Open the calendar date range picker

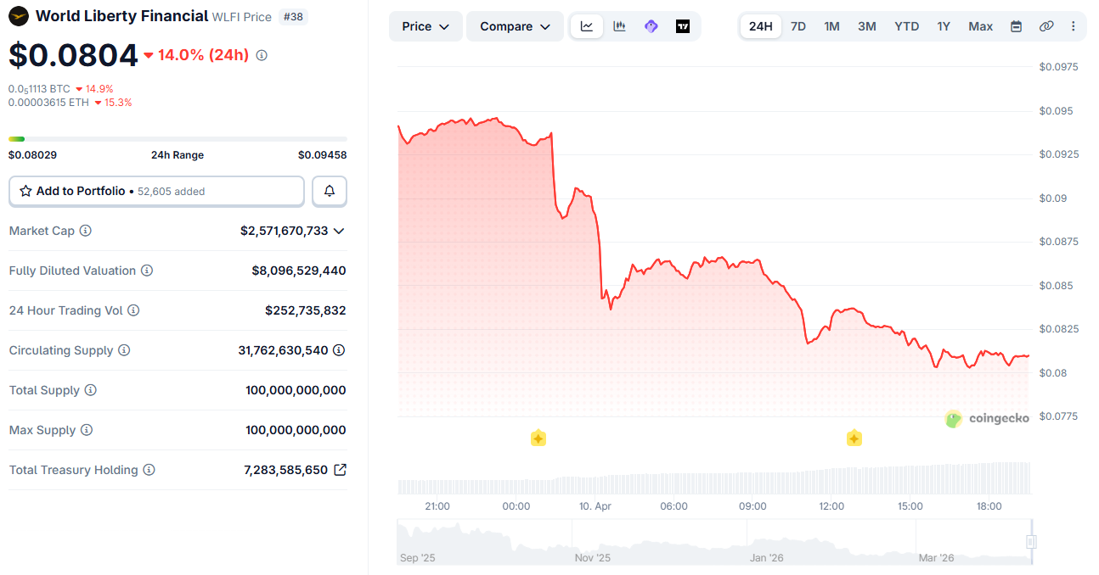click(1016, 26)
